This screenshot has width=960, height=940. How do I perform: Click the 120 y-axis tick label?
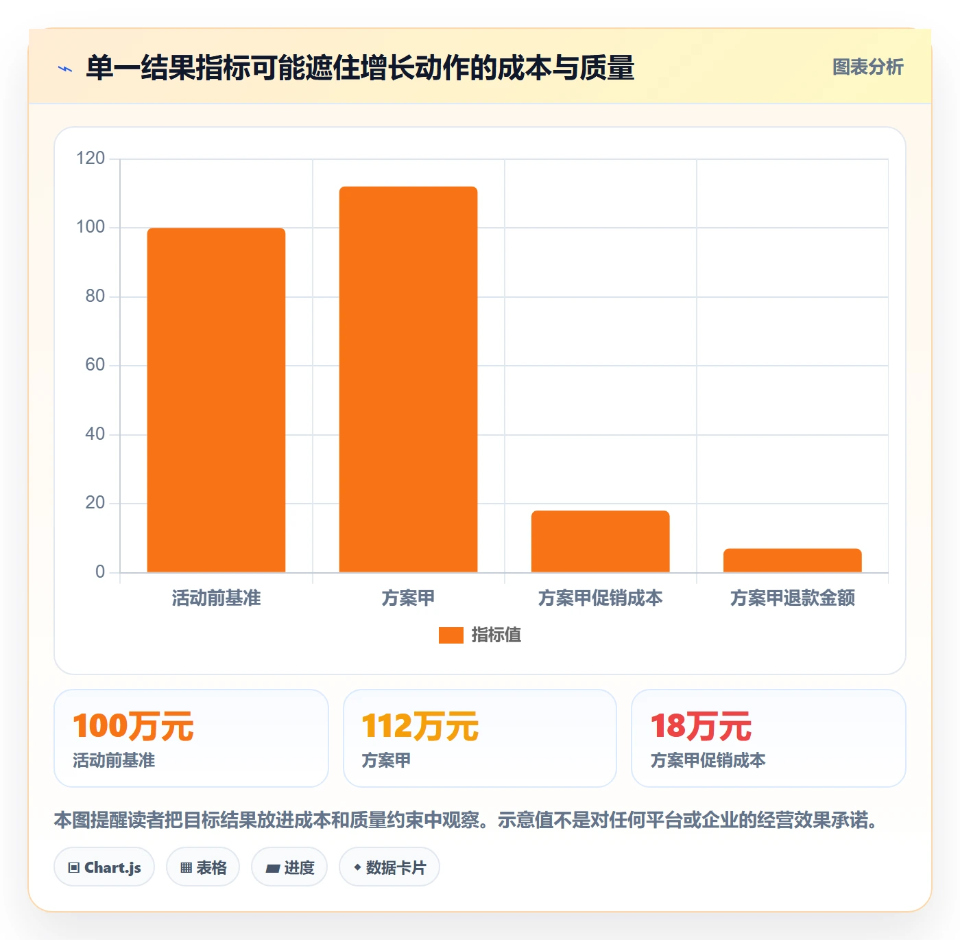(x=91, y=158)
